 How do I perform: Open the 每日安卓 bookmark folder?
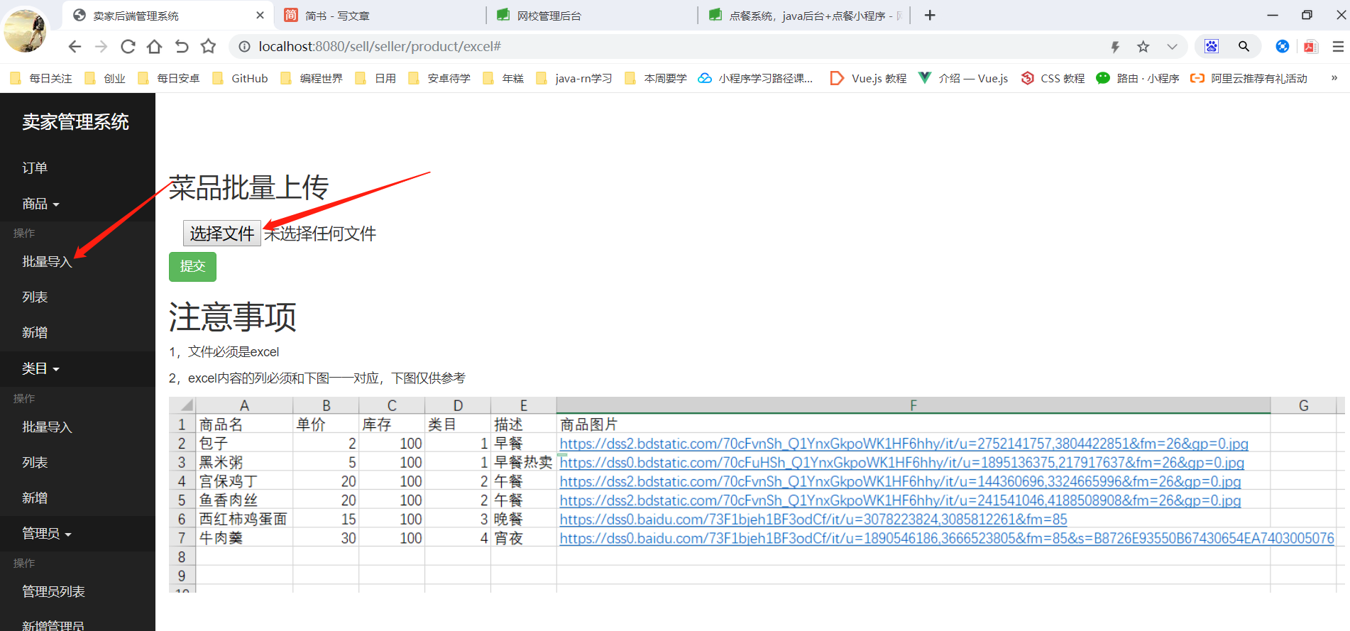coord(169,78)
